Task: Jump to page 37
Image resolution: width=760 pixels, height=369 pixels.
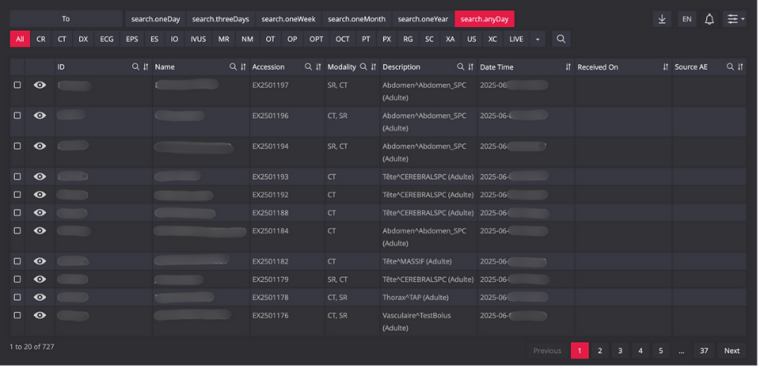Action: (703, 351)
